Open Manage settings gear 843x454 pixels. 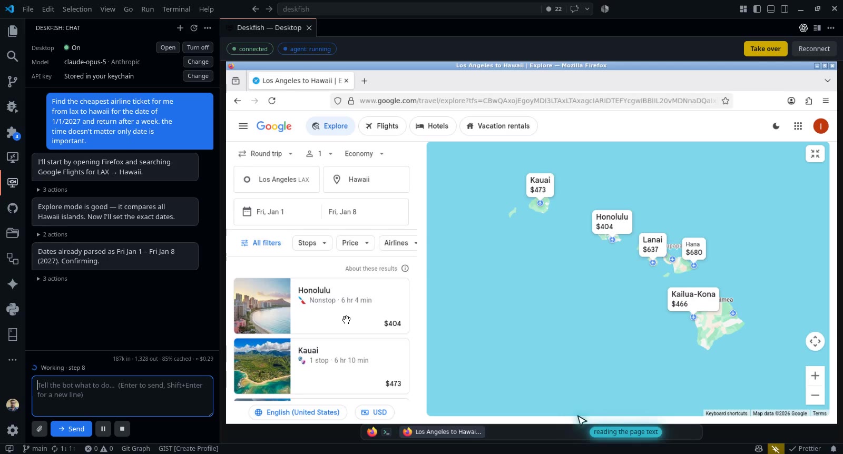13,430
